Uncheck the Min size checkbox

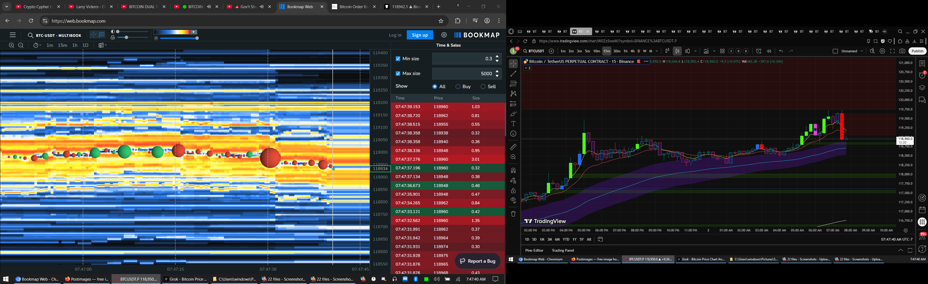tap(398, 59)
